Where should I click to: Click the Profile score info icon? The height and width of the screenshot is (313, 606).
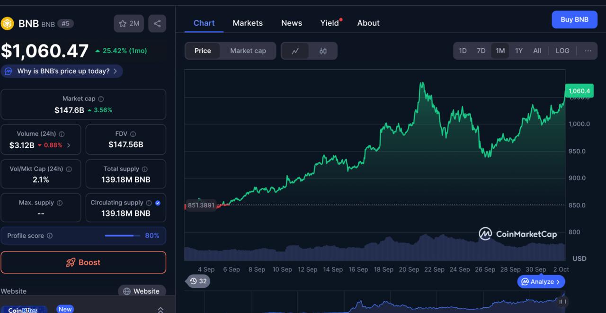tap(50, 236)
